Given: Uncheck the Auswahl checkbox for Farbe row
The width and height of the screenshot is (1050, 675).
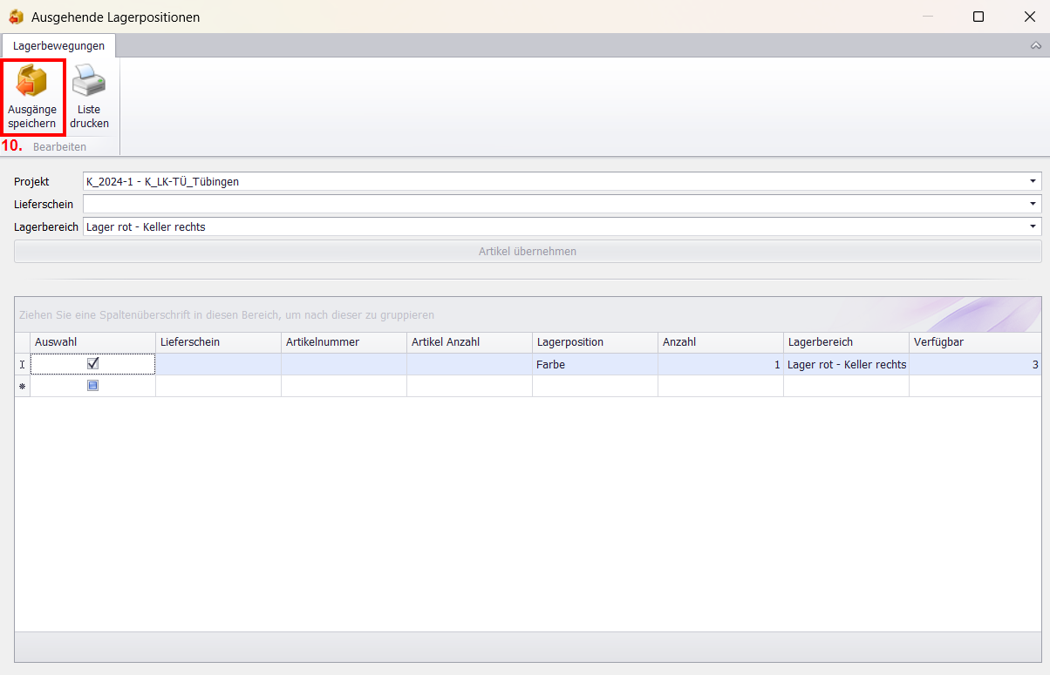Looking at the screenshot, I should (x=93, y=364).
